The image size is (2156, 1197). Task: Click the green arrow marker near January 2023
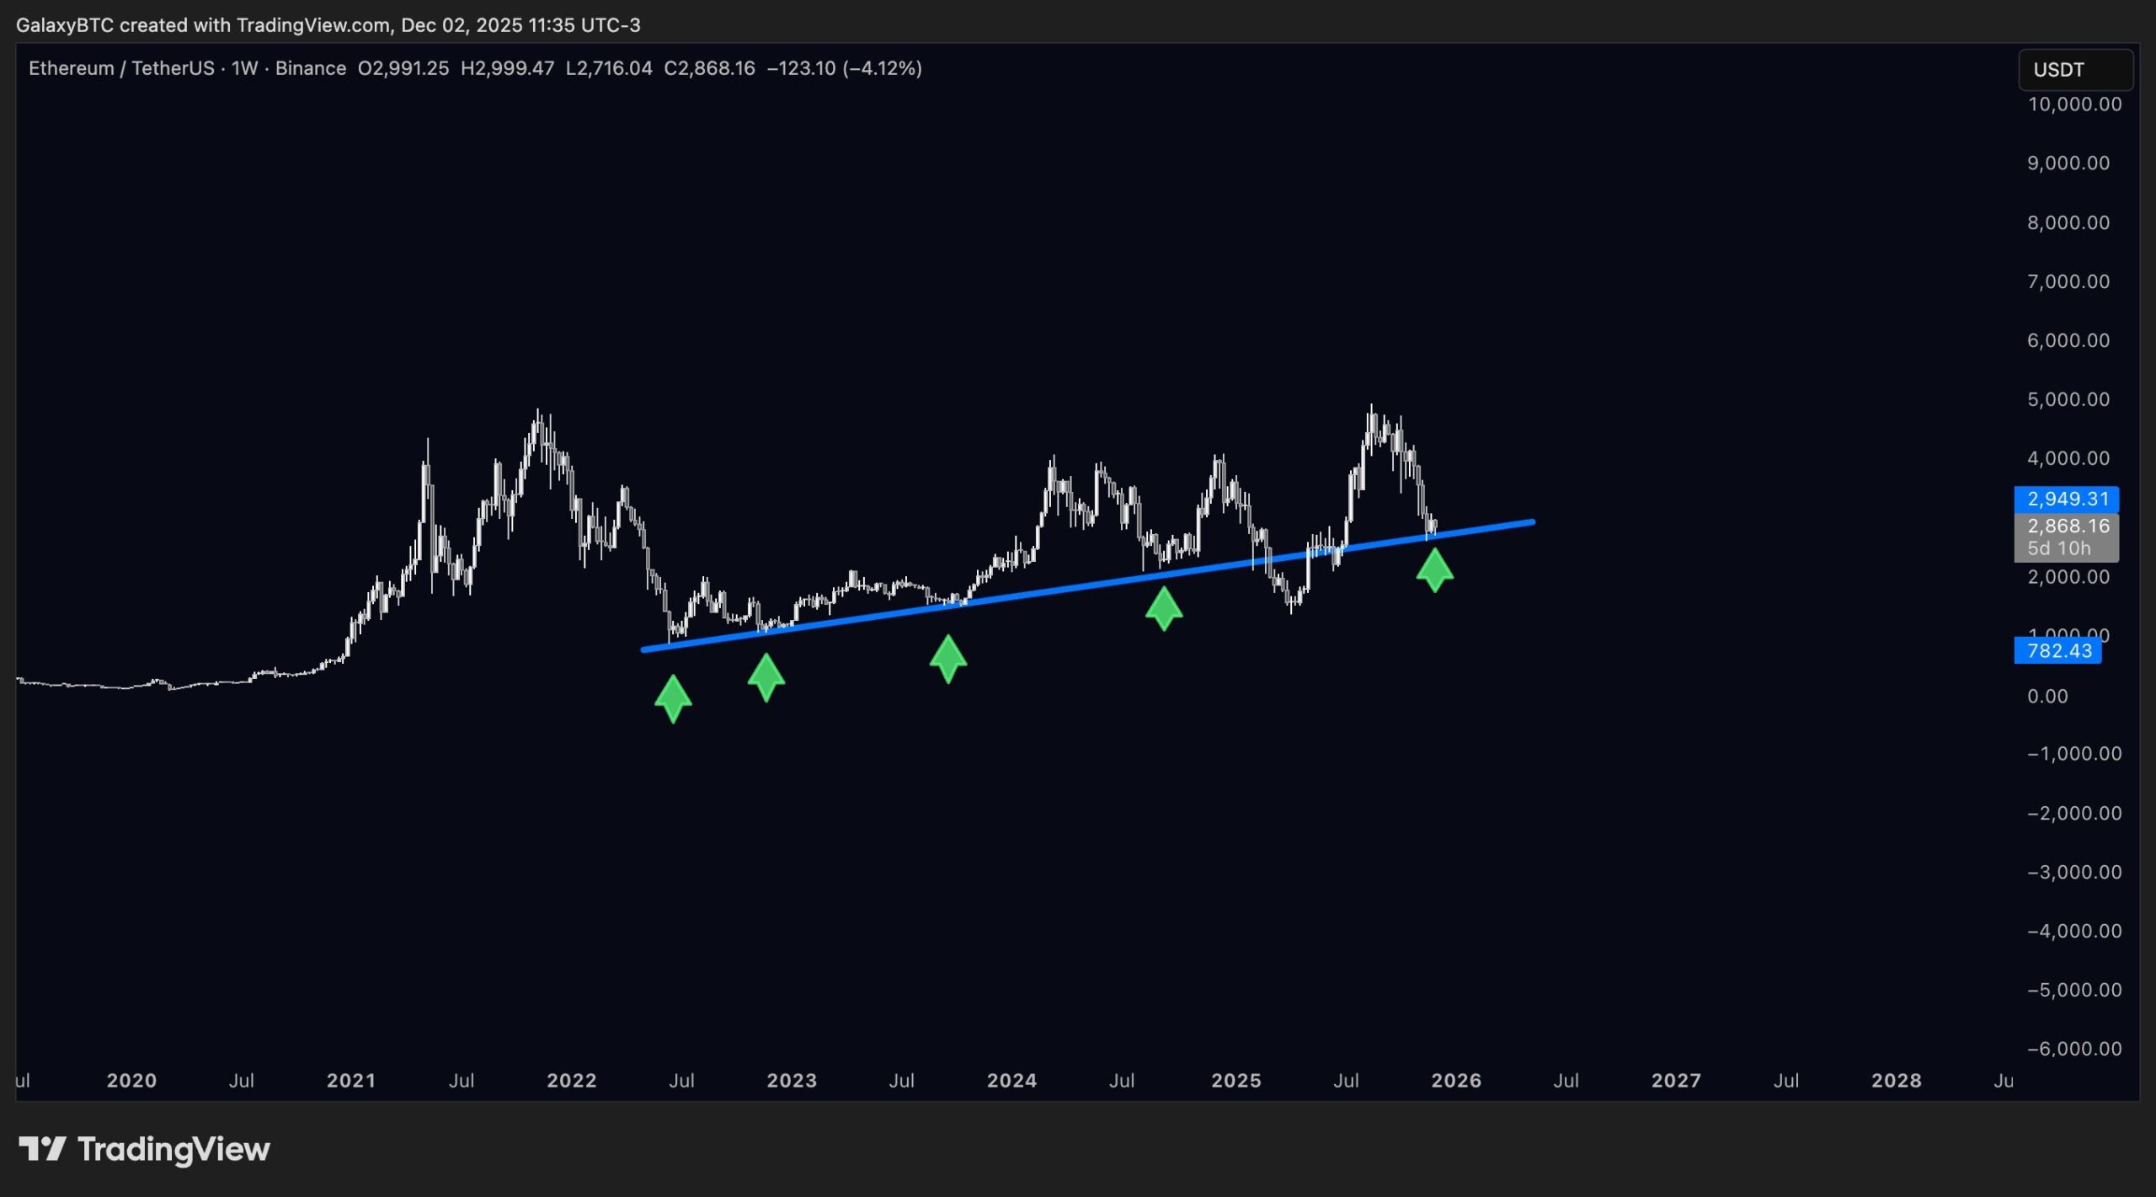(x=766, y=676)
